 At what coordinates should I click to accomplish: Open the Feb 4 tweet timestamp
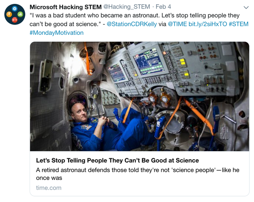coord(164,7)
